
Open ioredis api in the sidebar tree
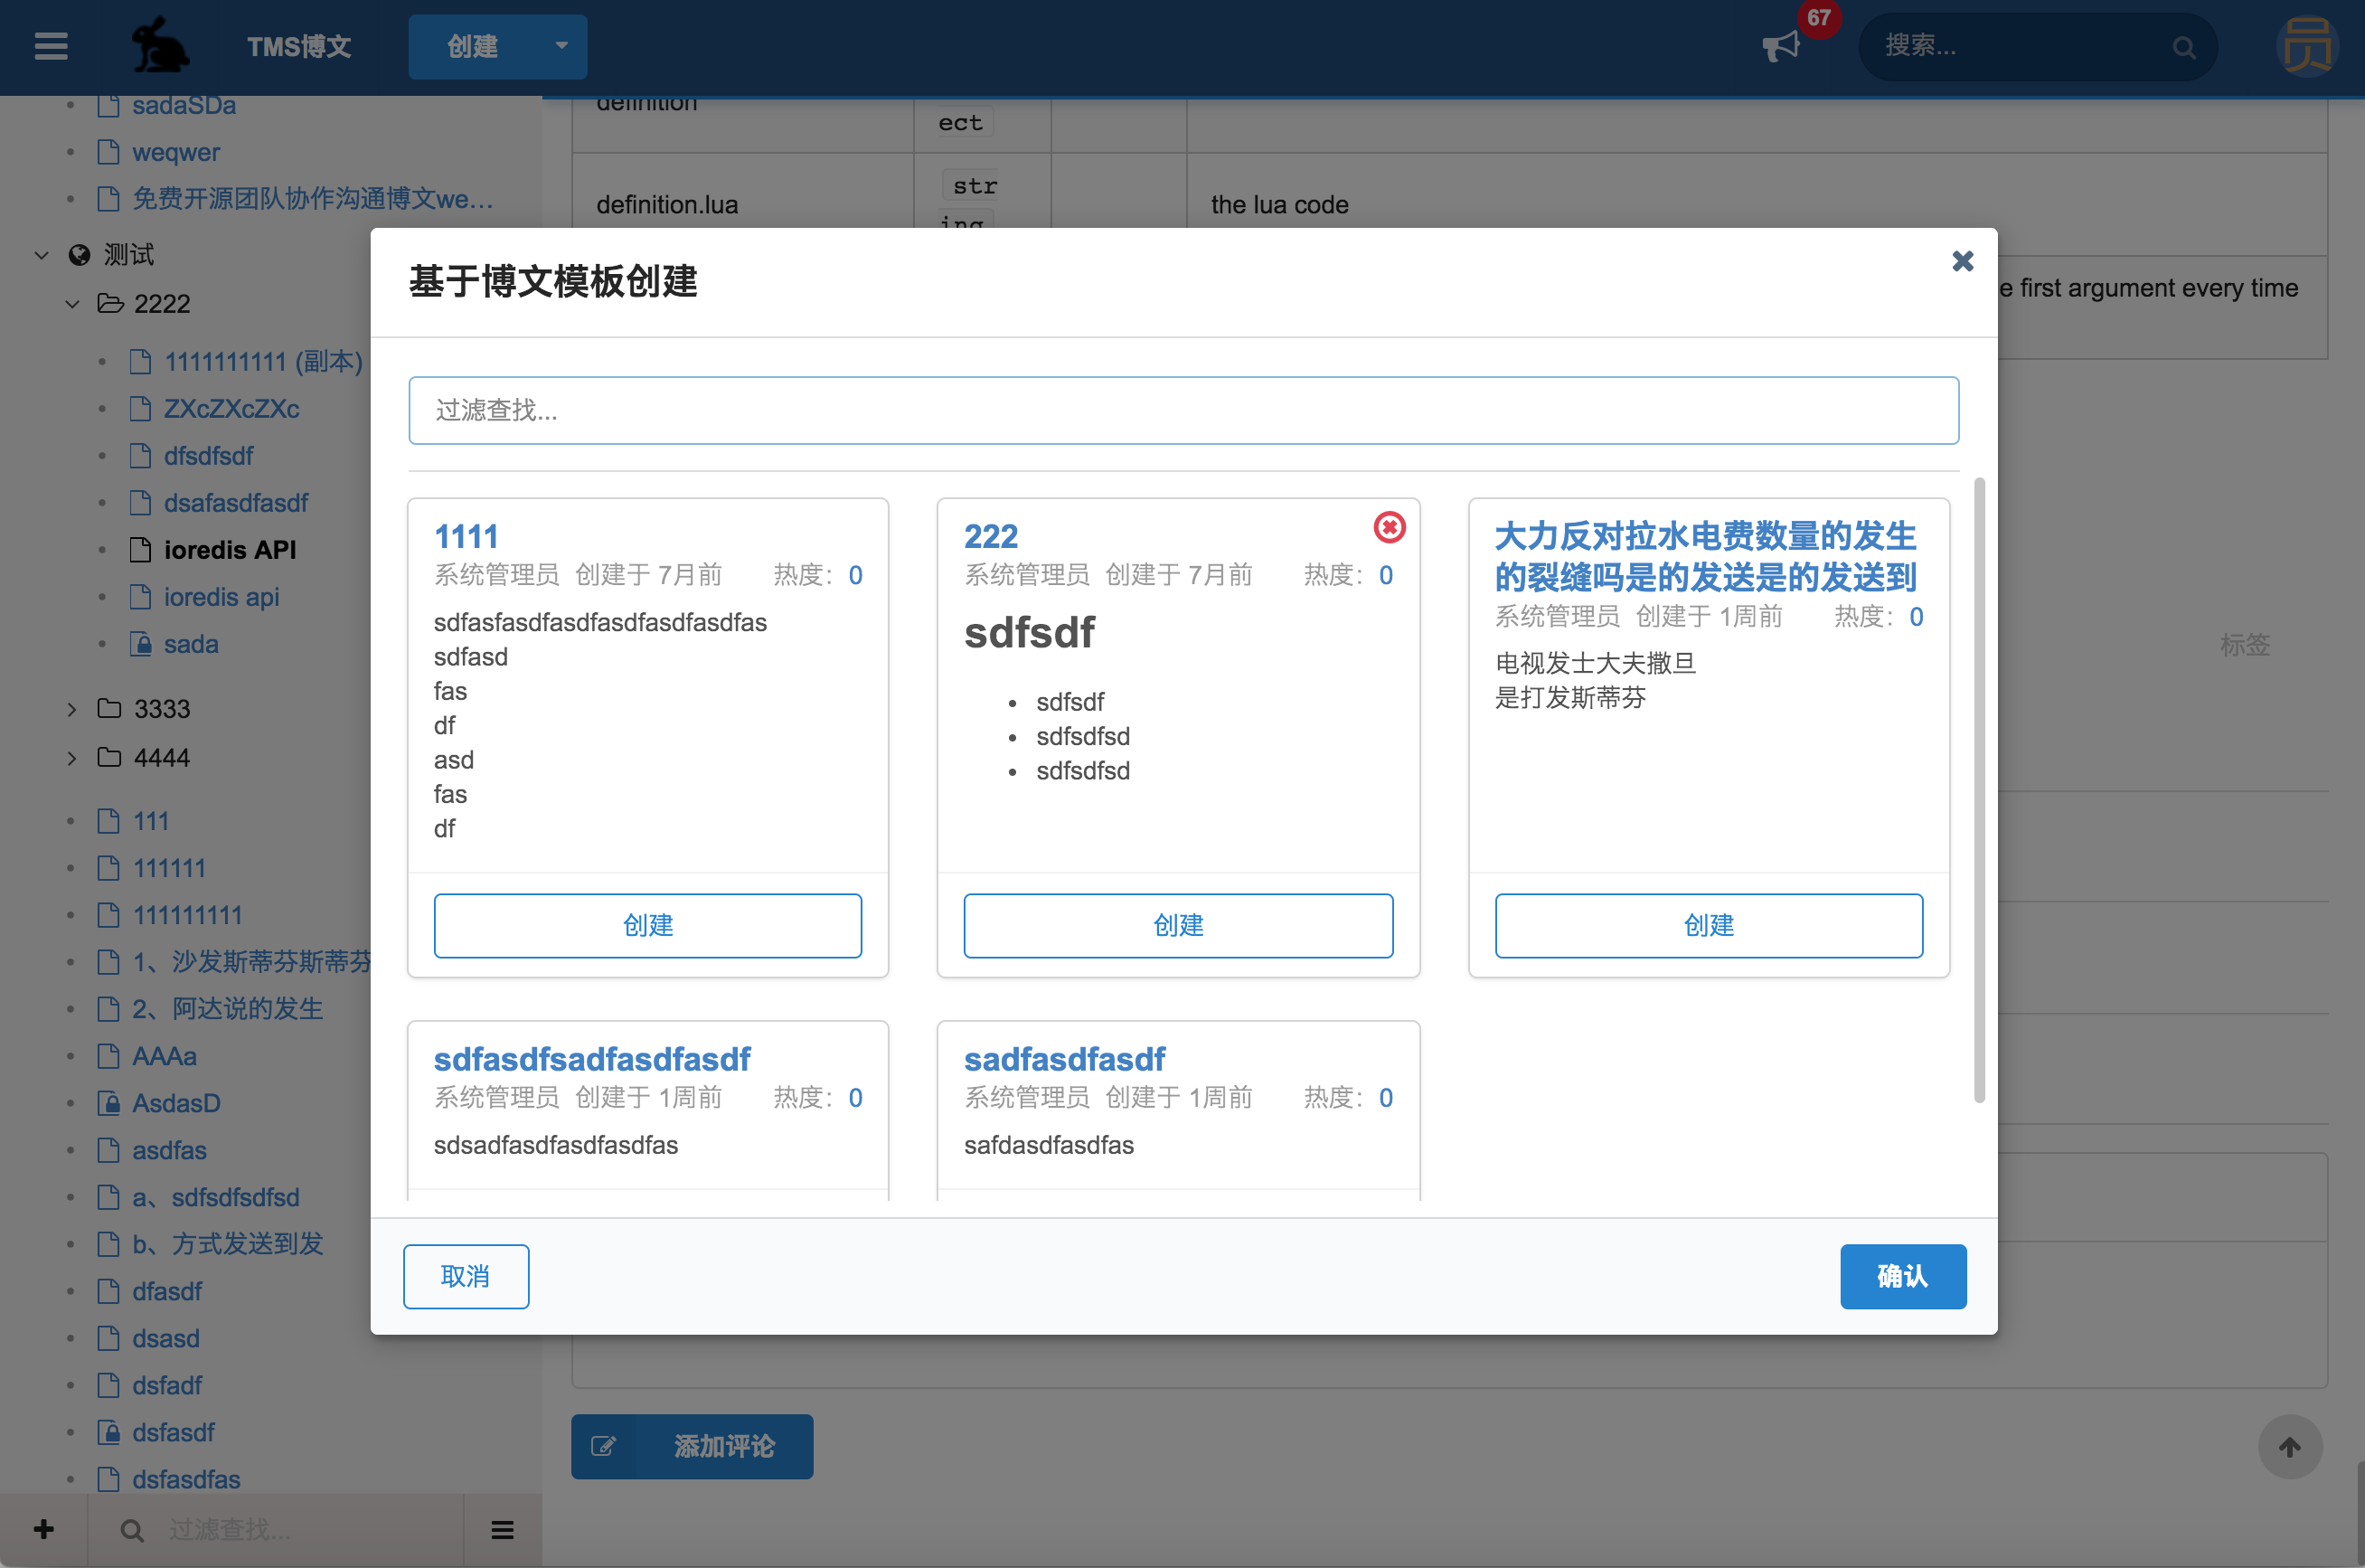(x=221, y=597)
